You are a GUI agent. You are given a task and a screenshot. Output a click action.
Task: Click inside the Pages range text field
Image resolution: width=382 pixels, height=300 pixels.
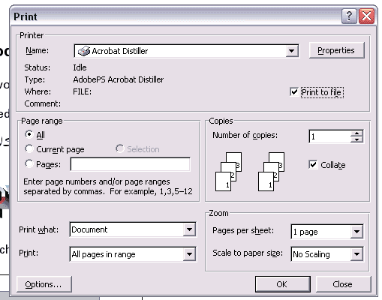[131, 164]
